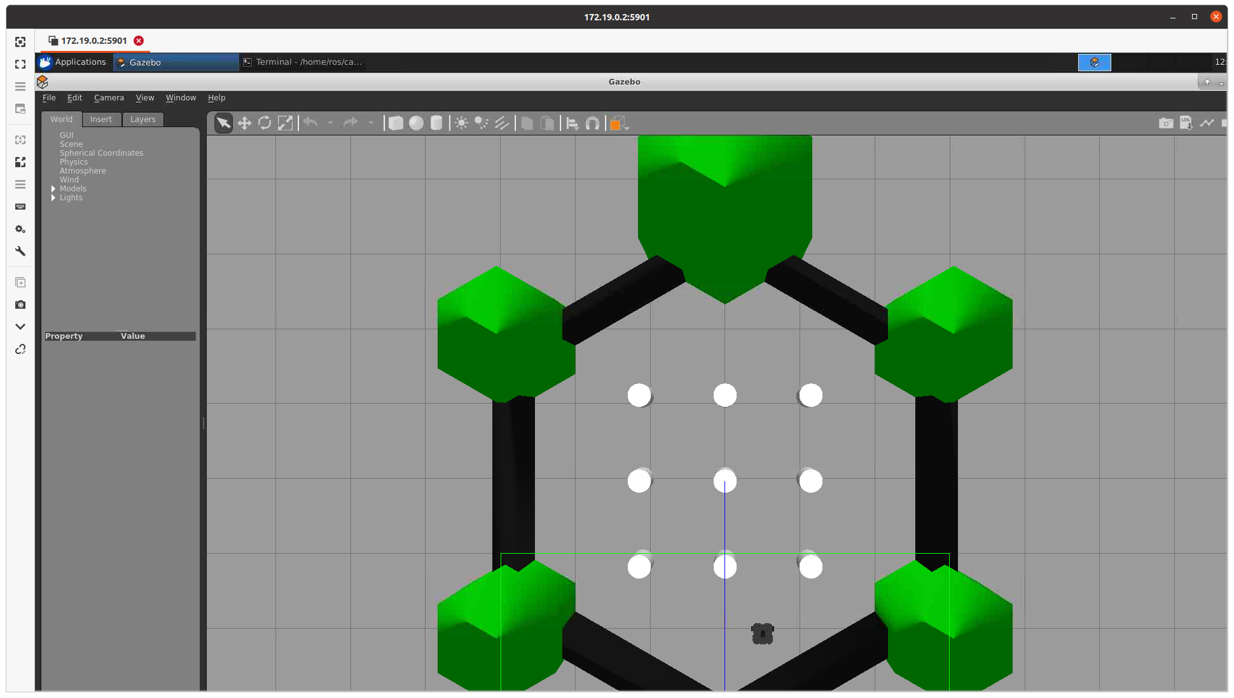Viewport: 1234px width, 698px height.
Task: Click the Copy icon in toolbar
Action: [527, 123]
